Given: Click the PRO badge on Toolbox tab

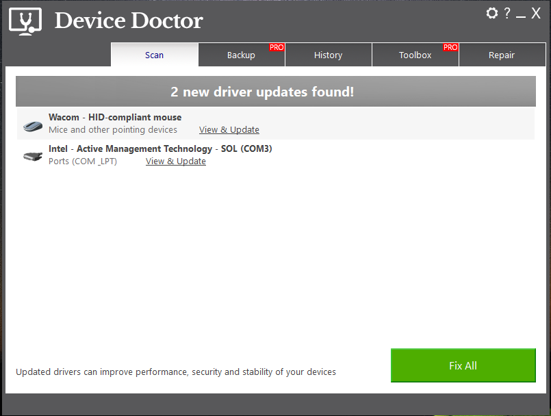Looking at the screenshot, I should click(450, 47).
